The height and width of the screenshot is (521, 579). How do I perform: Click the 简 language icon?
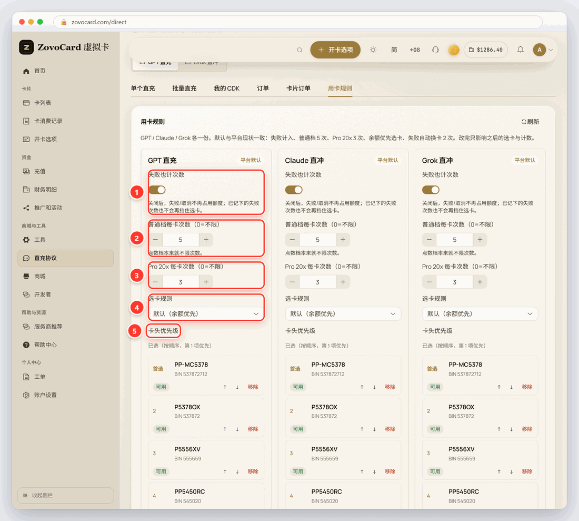pos(394,50)
